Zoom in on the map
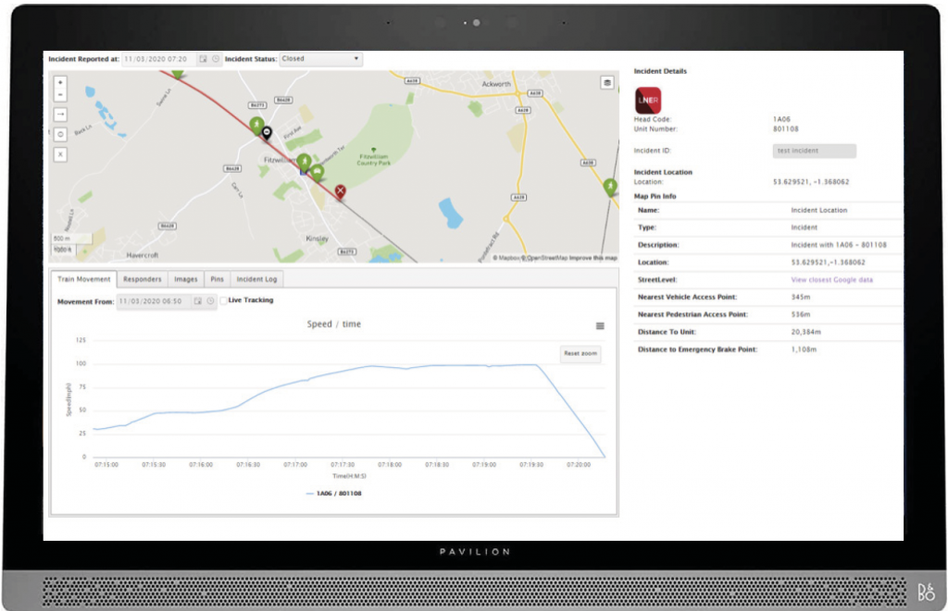 60,82
